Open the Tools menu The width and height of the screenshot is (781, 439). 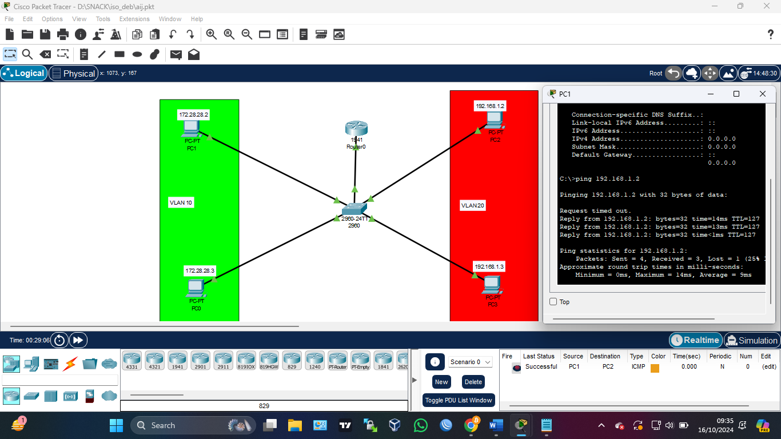click(x=103, y=19)
